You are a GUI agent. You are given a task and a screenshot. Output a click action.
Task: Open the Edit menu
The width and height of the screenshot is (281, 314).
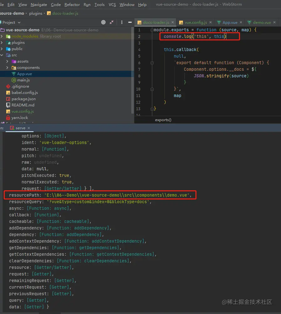[11, 4]
